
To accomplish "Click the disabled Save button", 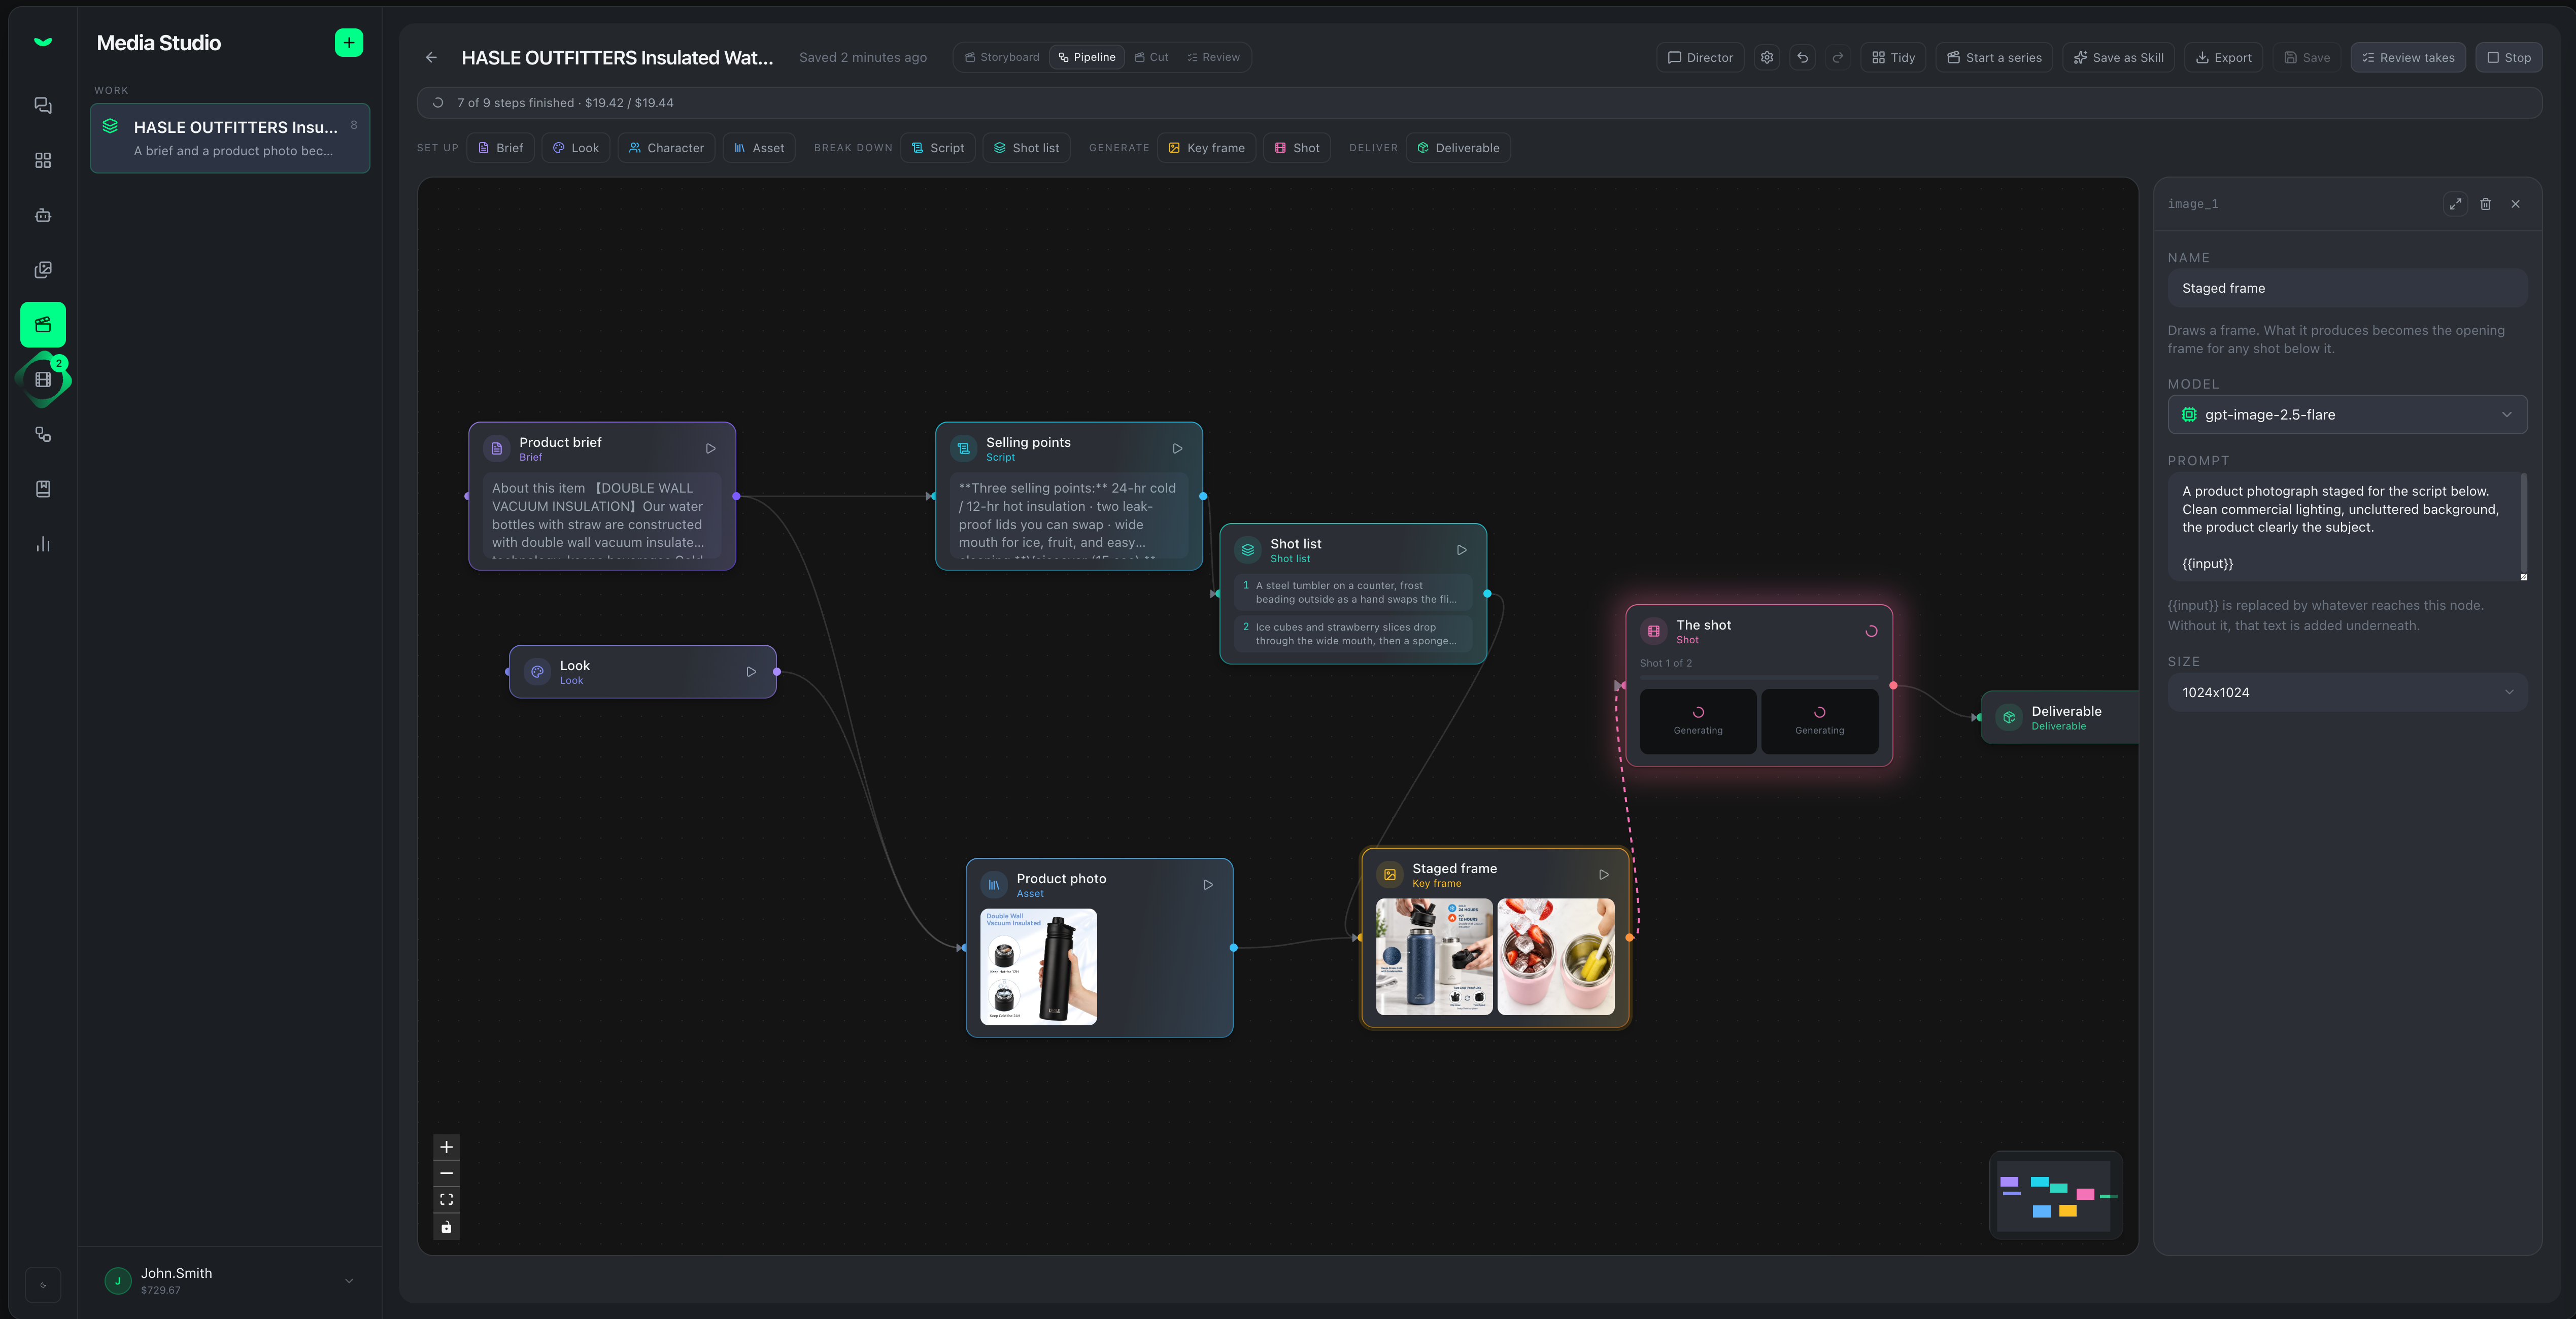I will tap(2307, 57).
